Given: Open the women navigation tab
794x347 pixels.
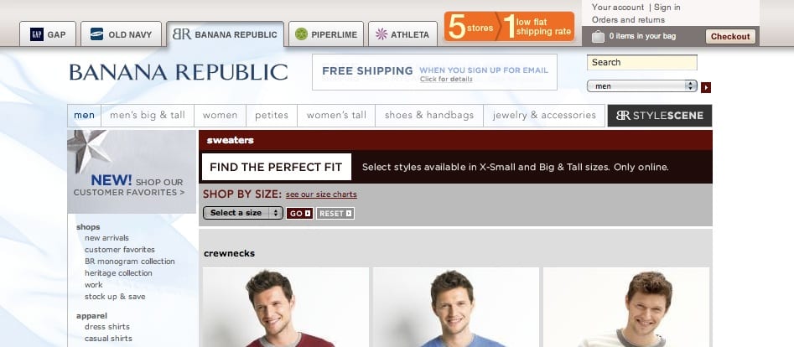Looking at the screenshot, I should [220, 116].
